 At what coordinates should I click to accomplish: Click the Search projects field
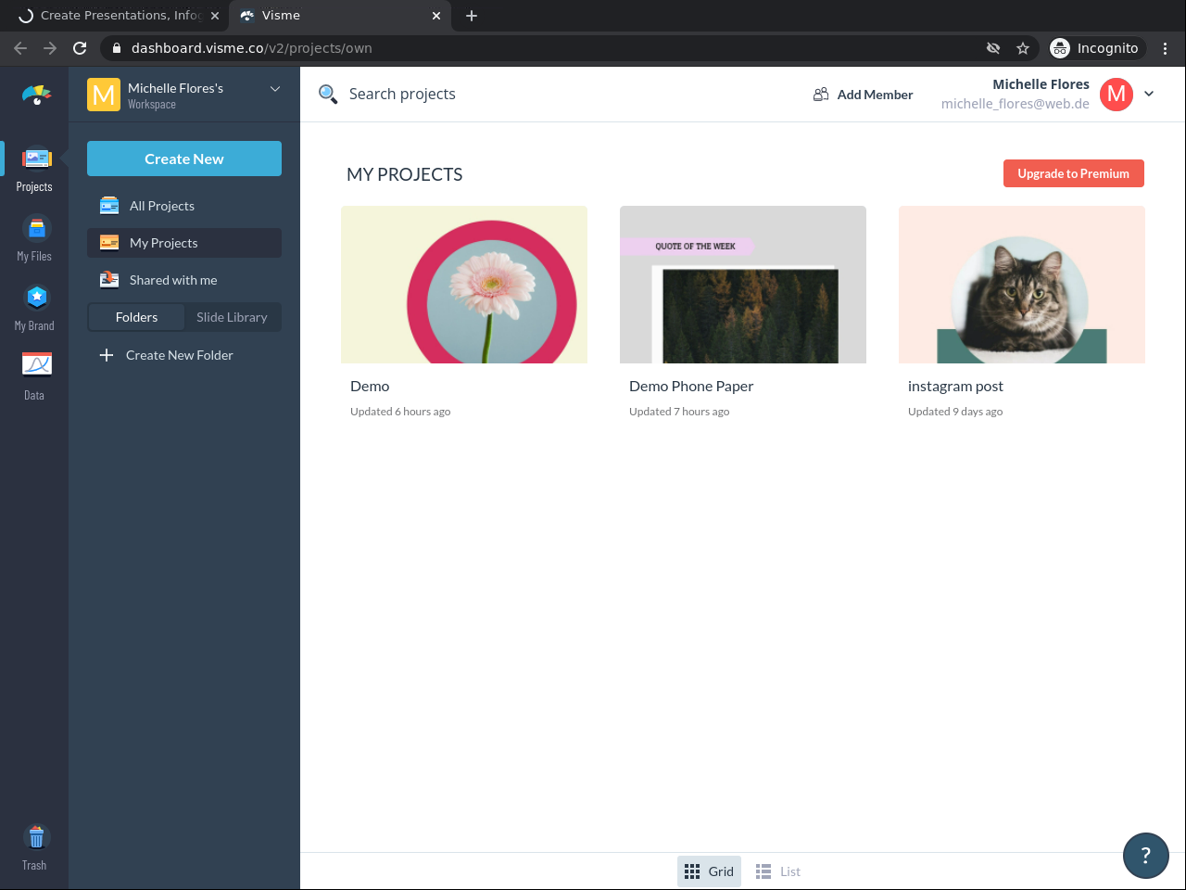click(x=402, y=94)
